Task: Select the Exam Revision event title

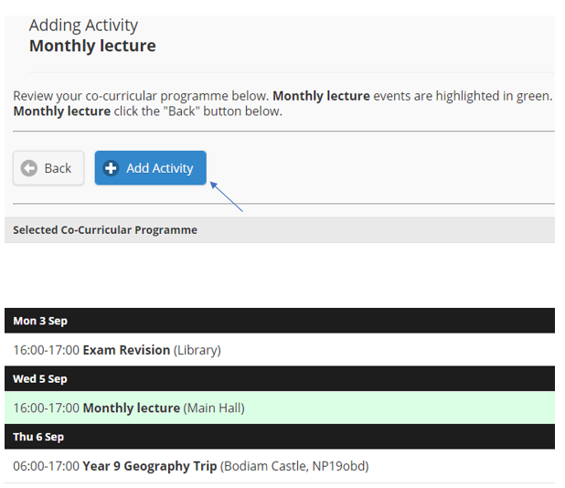Action: (x=126, y=350)
